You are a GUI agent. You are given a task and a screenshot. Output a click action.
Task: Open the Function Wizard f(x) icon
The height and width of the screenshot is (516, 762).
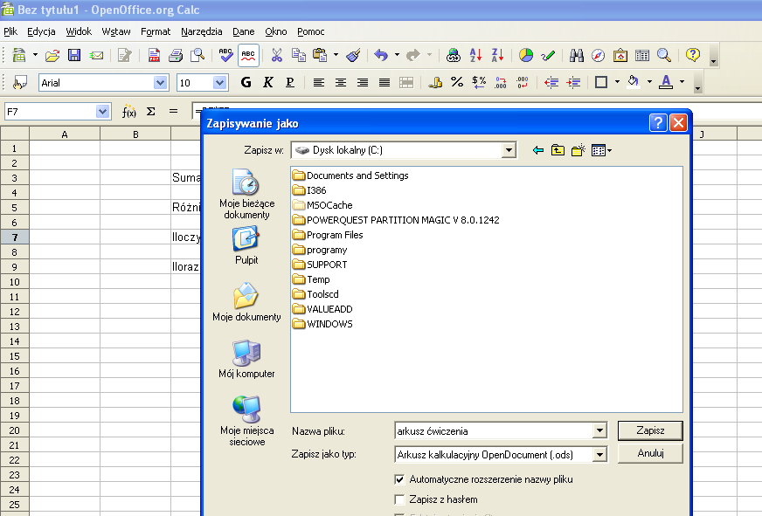pos(128,112)
